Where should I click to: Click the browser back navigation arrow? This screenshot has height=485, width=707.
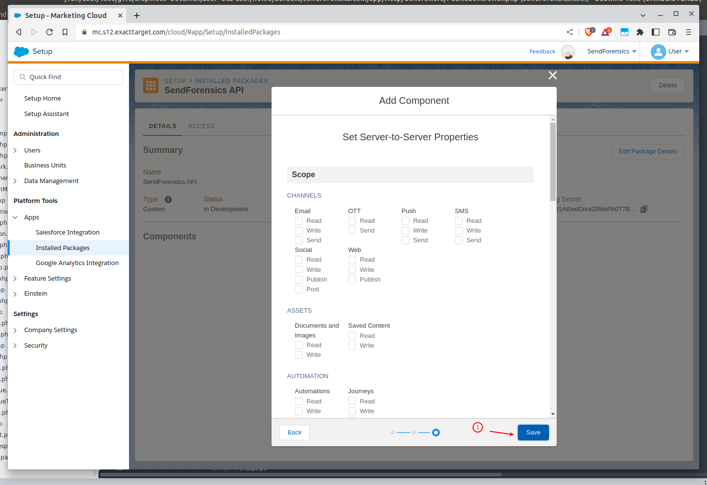[18, 32]
